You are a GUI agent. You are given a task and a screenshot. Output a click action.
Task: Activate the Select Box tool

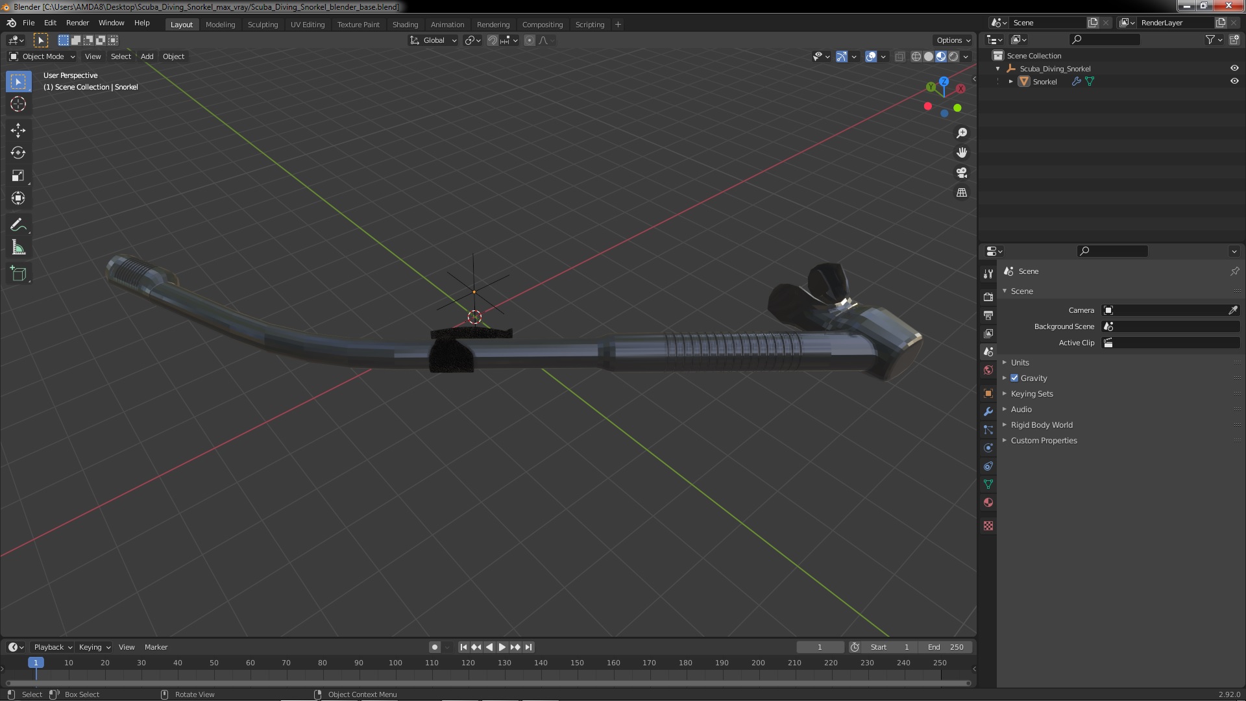point(18,81)
